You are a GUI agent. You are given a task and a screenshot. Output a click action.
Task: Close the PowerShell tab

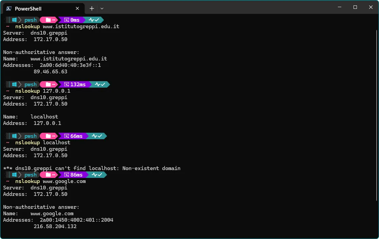(x=77, y=8)
